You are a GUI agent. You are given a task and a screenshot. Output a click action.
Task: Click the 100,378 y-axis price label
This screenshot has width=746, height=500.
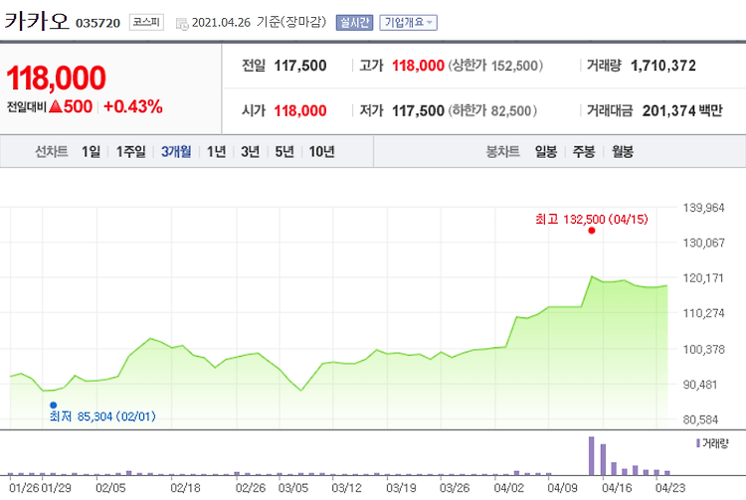point(703,349)
